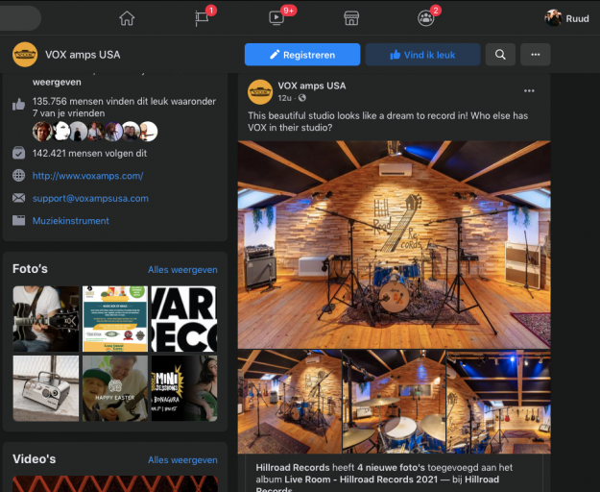The width and height of the screenshot is (600, 492).
Task: Open the mini amp head photo
Action: 46,388
